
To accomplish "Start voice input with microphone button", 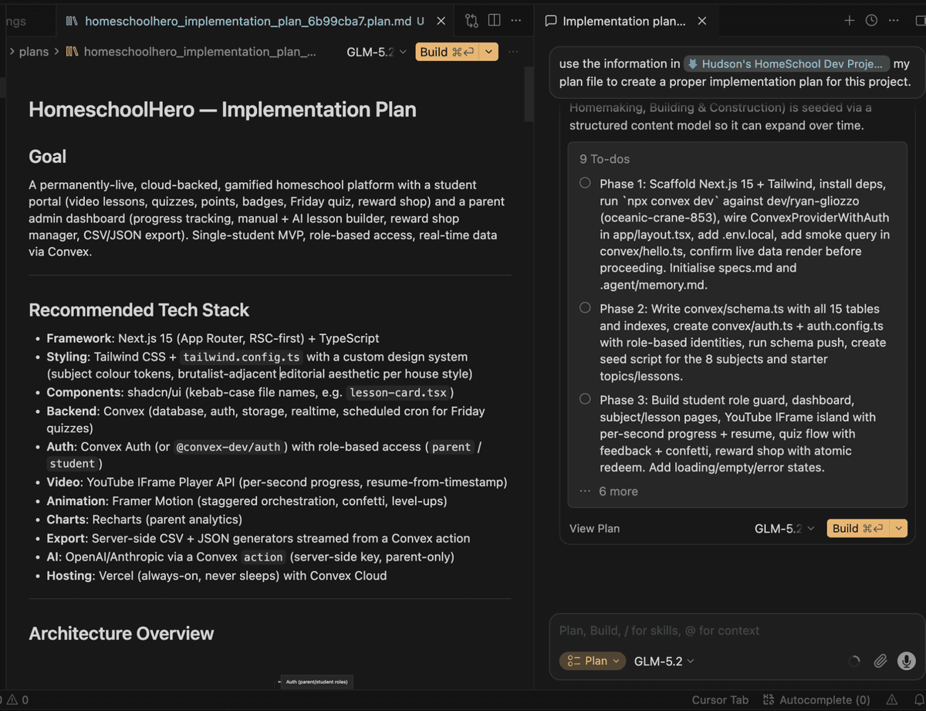I will [906, 661].
